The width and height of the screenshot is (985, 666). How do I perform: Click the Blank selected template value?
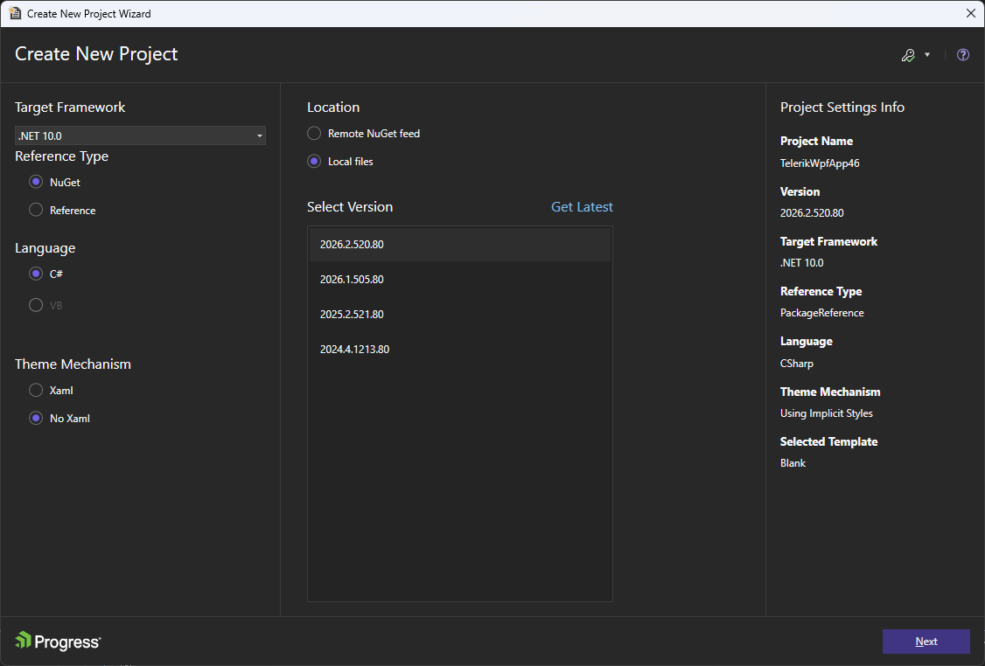pyautogui.click(x=793, y=462)
